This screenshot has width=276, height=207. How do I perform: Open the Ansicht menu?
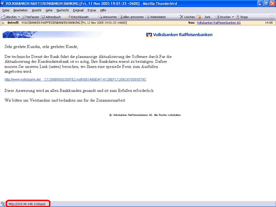click(37, 10)
